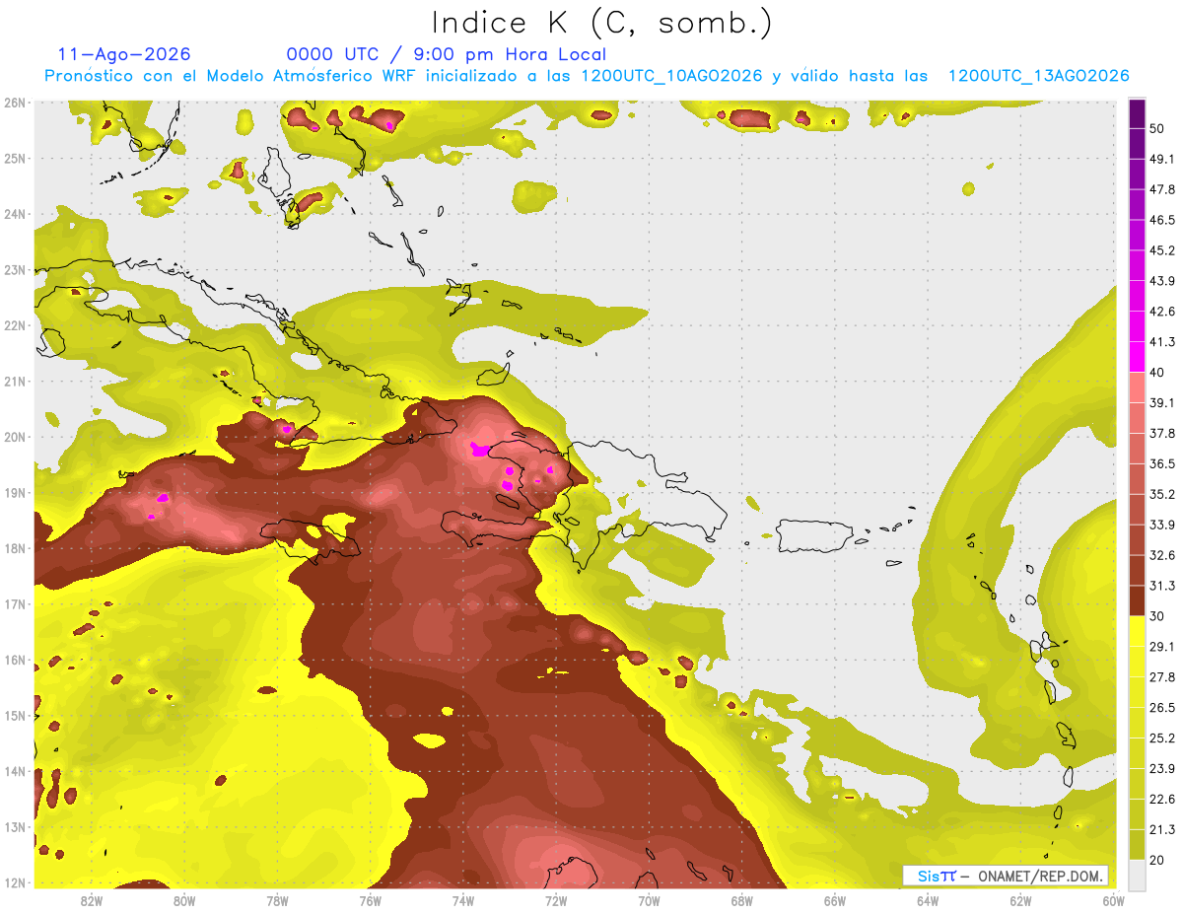Click the colorbar value label 49.1
The image size is (1183, 914).
click(x=1161, y=159)
